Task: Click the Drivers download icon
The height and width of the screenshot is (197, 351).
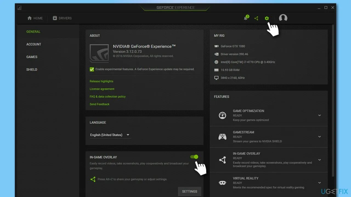Action: (x=55, y=18)
